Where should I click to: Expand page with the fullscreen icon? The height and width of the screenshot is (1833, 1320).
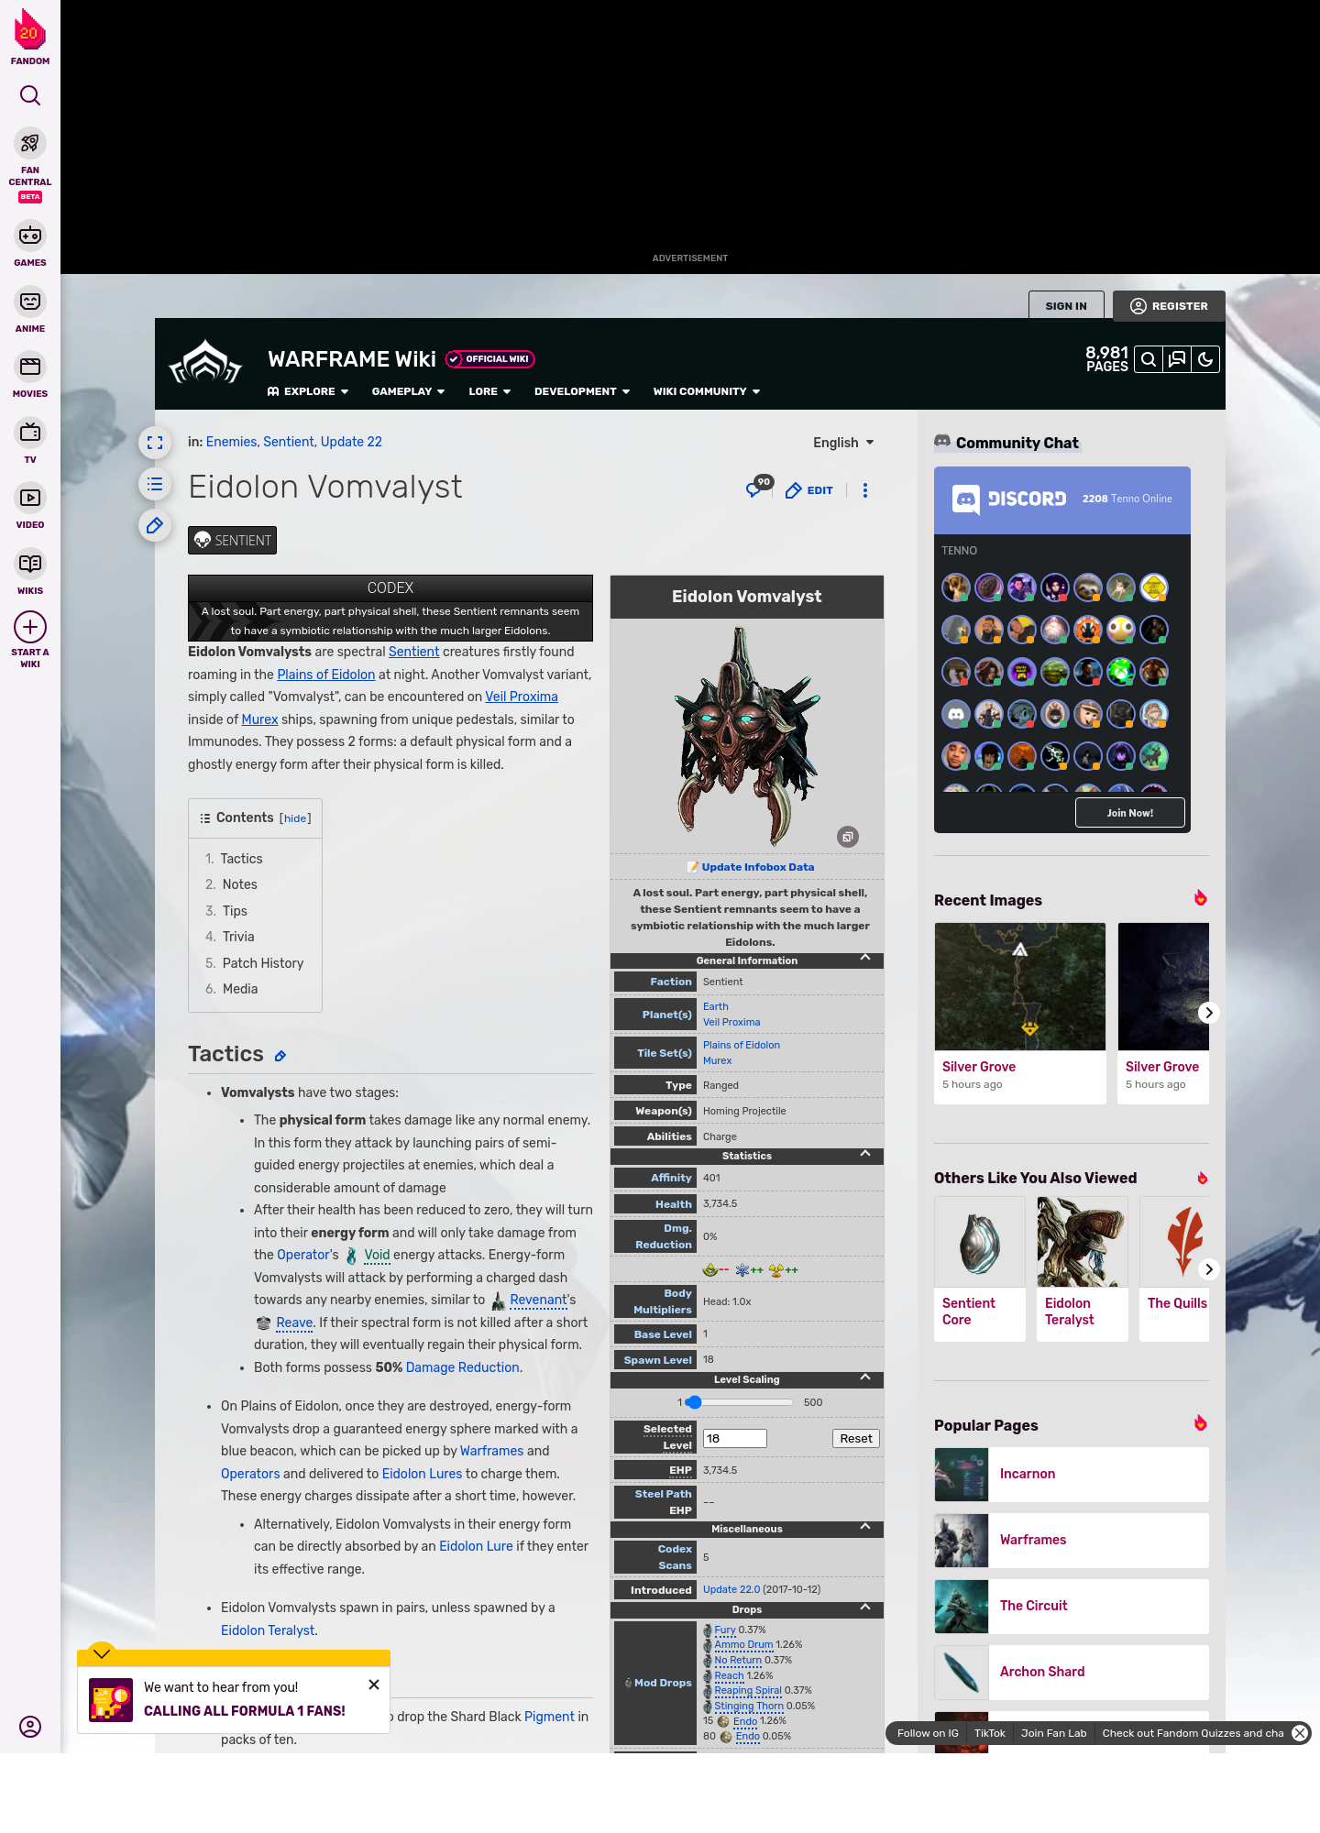click(155, 443)
